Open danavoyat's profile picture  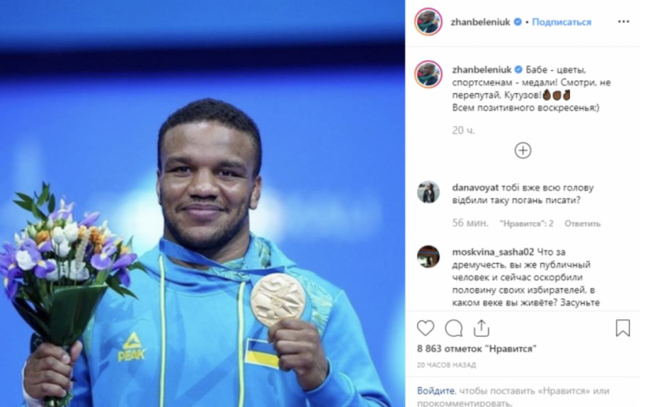pyautogui.click(x=428, y=192)
